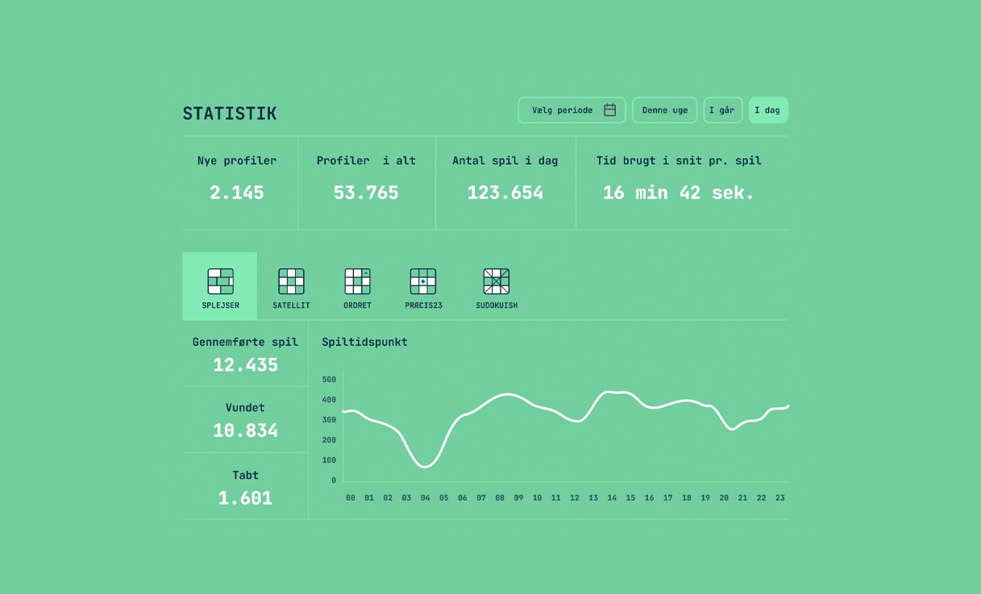
Task: Click the calendar icon in Vælg periode
Action: (610, 110)
